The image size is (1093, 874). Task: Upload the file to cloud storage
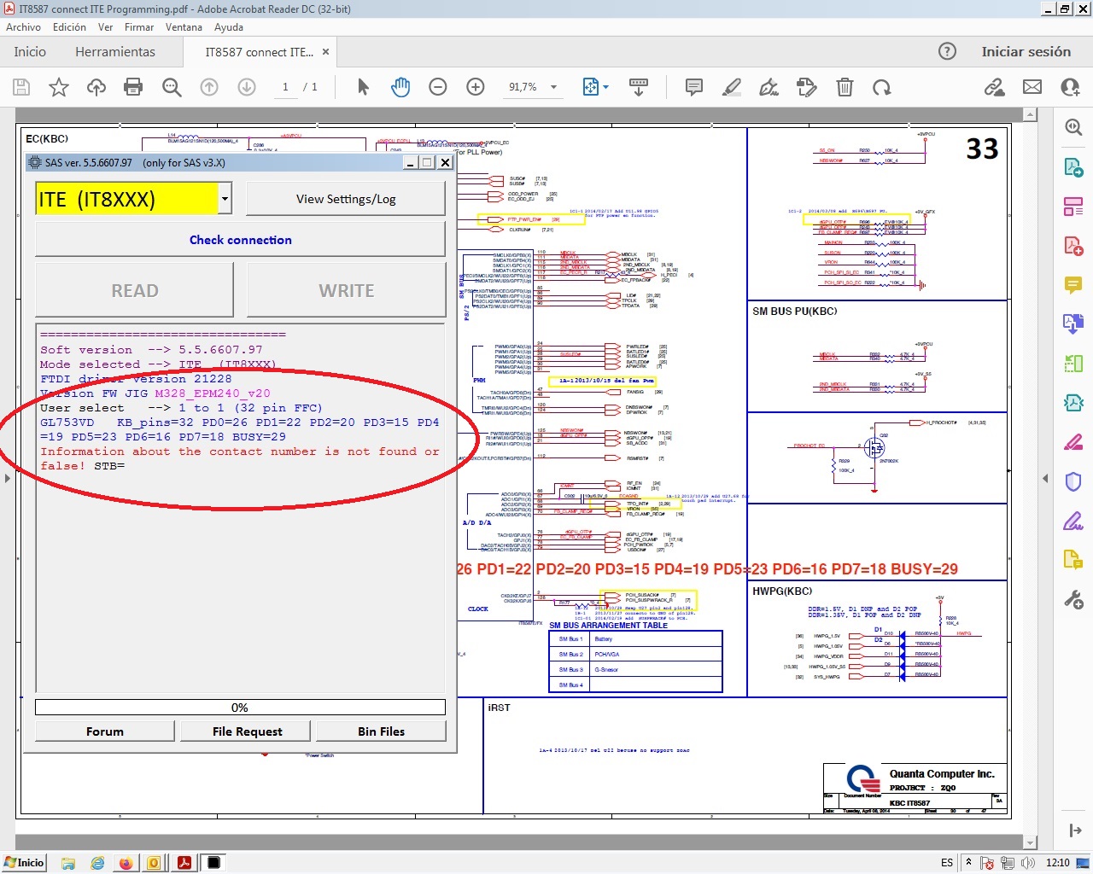click(96, 87)
